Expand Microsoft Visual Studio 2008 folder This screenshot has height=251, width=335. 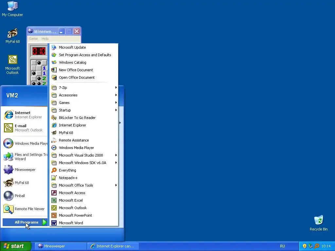(84, 155)
